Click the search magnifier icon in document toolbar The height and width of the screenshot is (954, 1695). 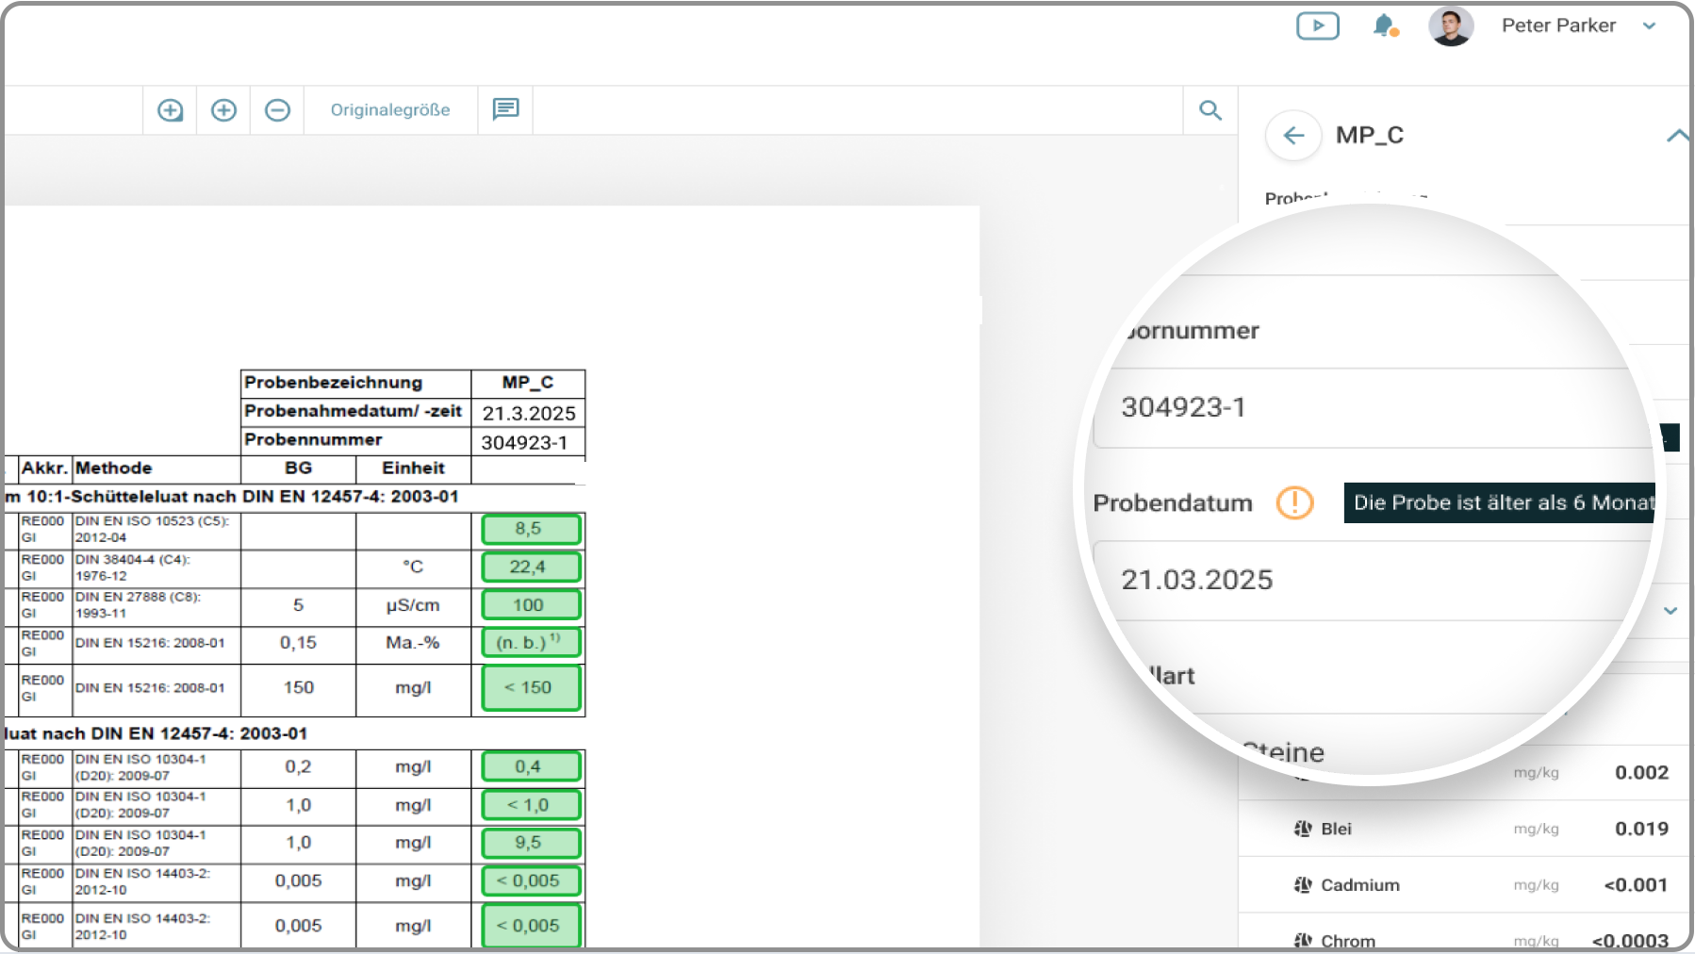(x=1210, y=110)
